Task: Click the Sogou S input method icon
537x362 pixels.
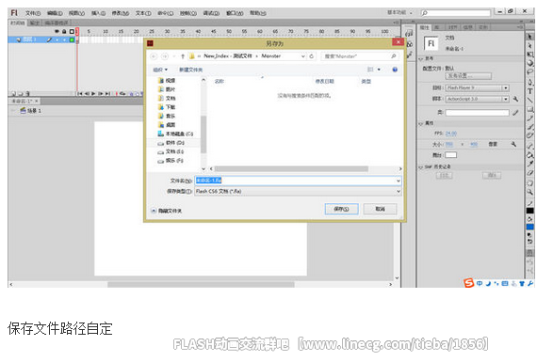Action: pyautogui.click(x=468, y=283)
